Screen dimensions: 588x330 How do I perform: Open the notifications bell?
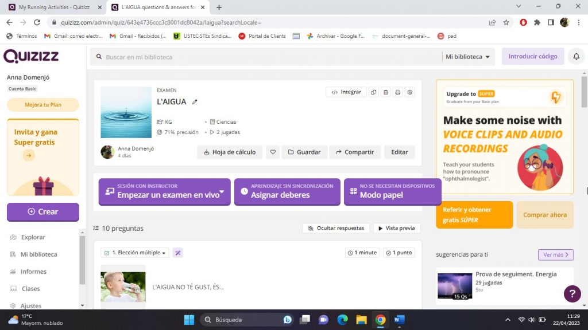tap(576, 57)
